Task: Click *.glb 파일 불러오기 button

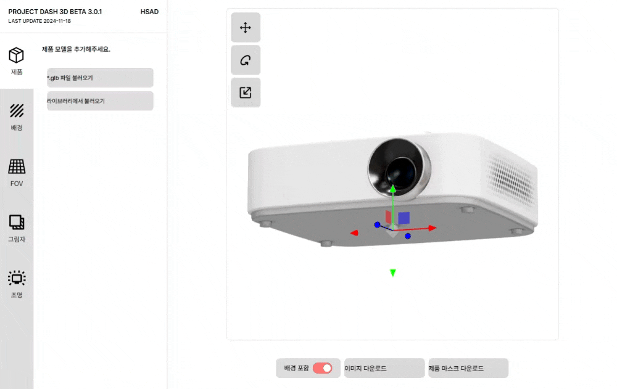Action: (100, 78)
